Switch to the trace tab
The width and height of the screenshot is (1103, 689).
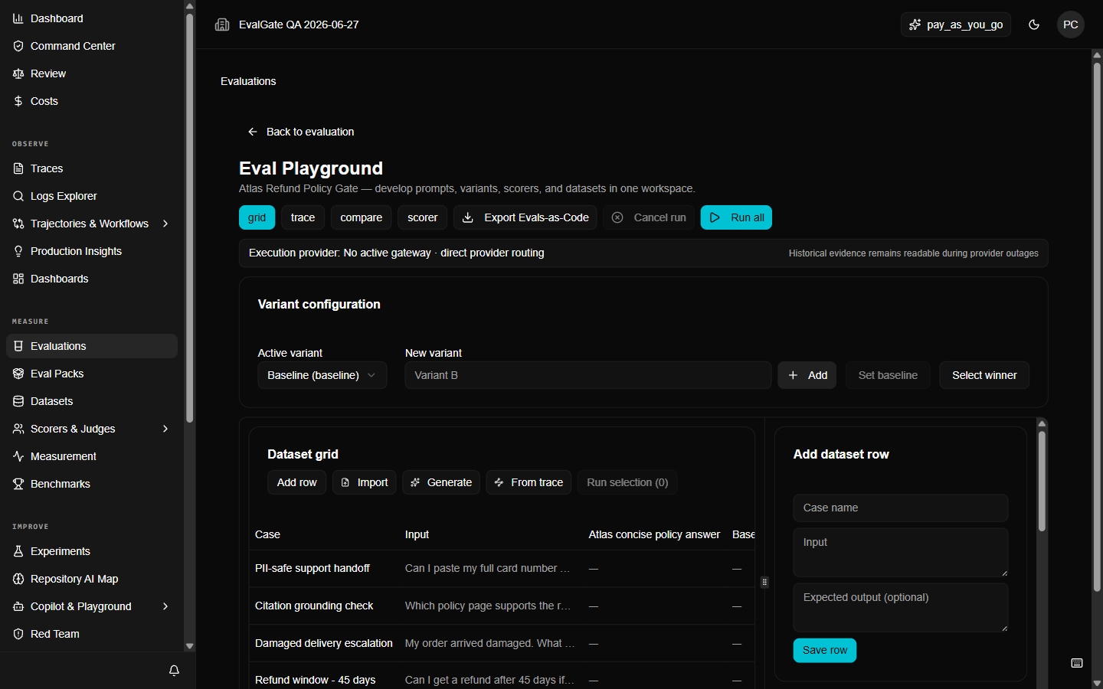[303, 217]
